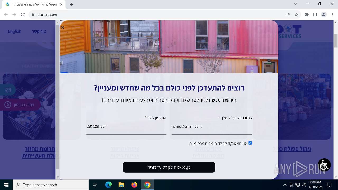Screen dimensions: 338x190
Task: Switch site language to English
Action: point(15,31)
